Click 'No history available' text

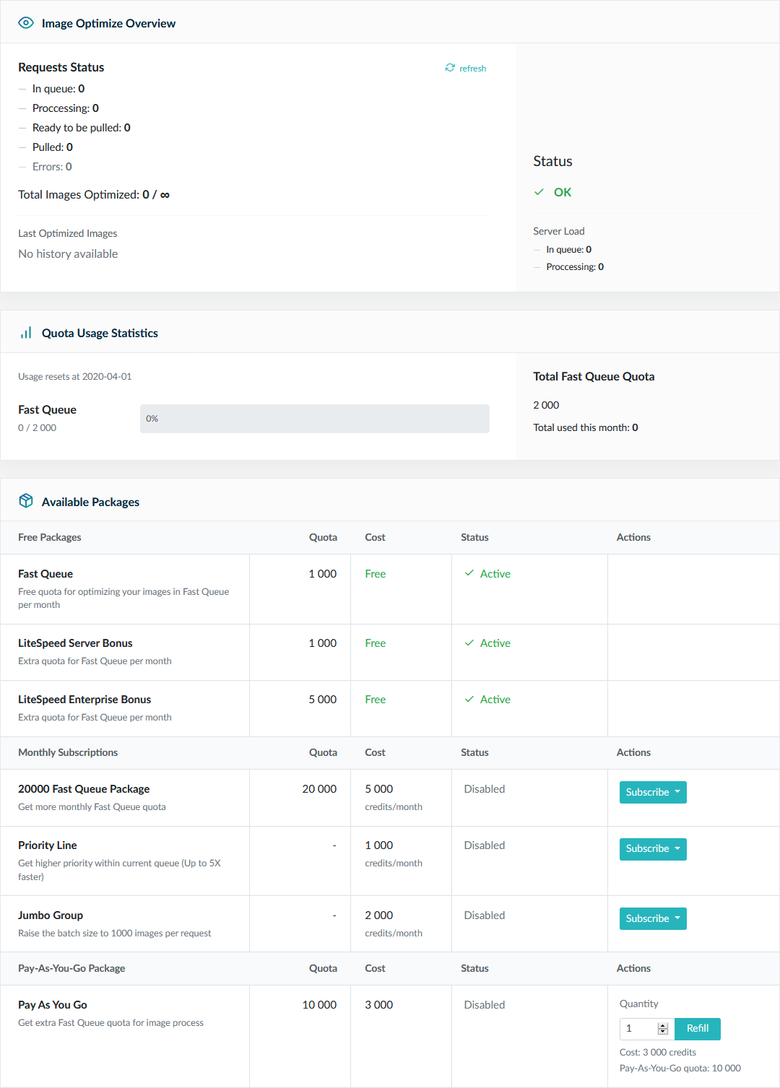68,253
